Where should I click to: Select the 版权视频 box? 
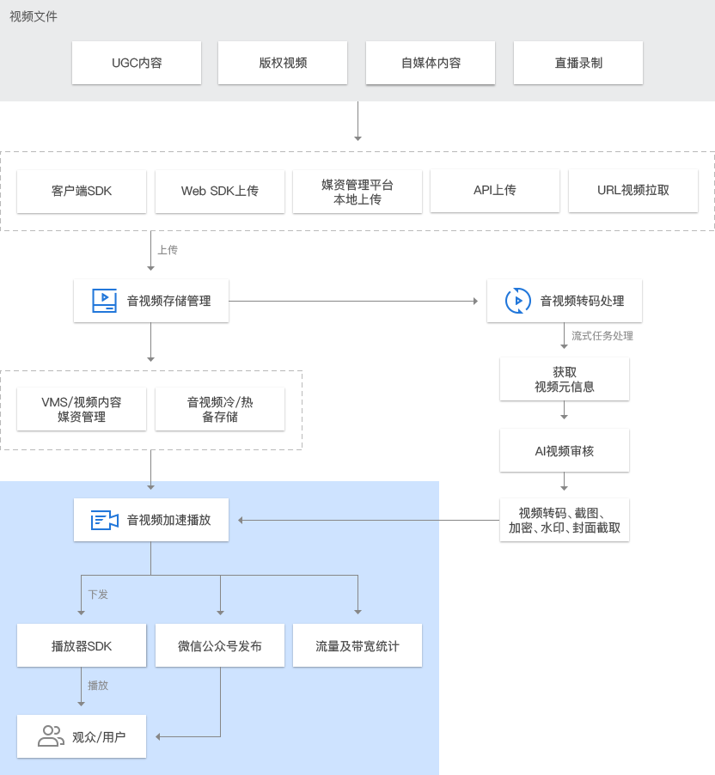click(x=283, y=63)
